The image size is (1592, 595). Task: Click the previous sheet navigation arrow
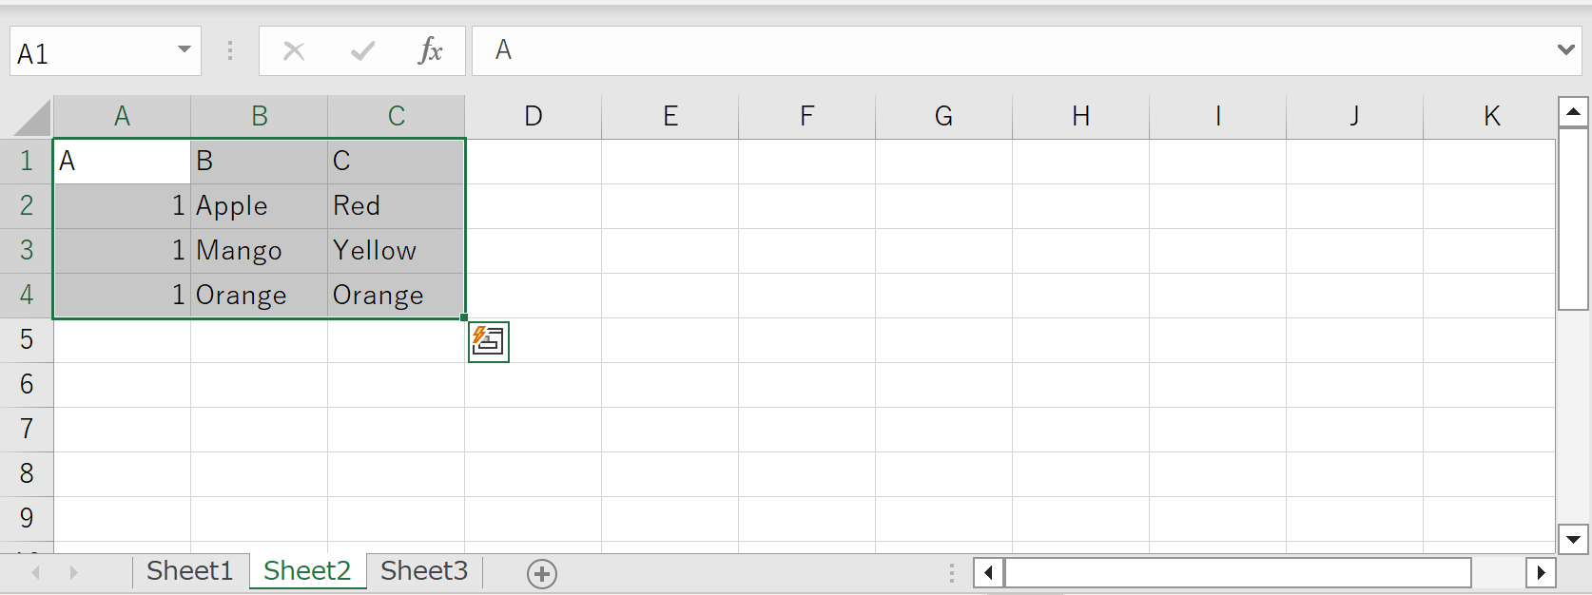(35, 572)
